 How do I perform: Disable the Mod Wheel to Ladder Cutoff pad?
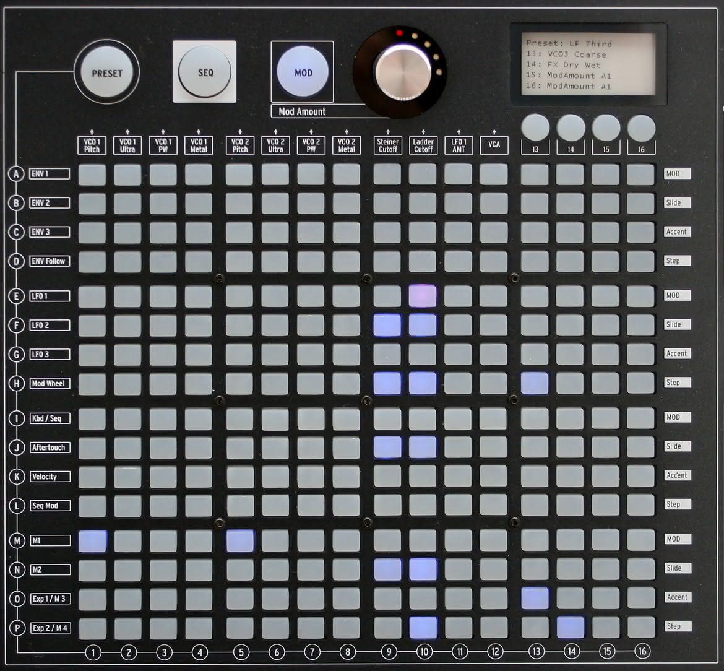[423, 384]
